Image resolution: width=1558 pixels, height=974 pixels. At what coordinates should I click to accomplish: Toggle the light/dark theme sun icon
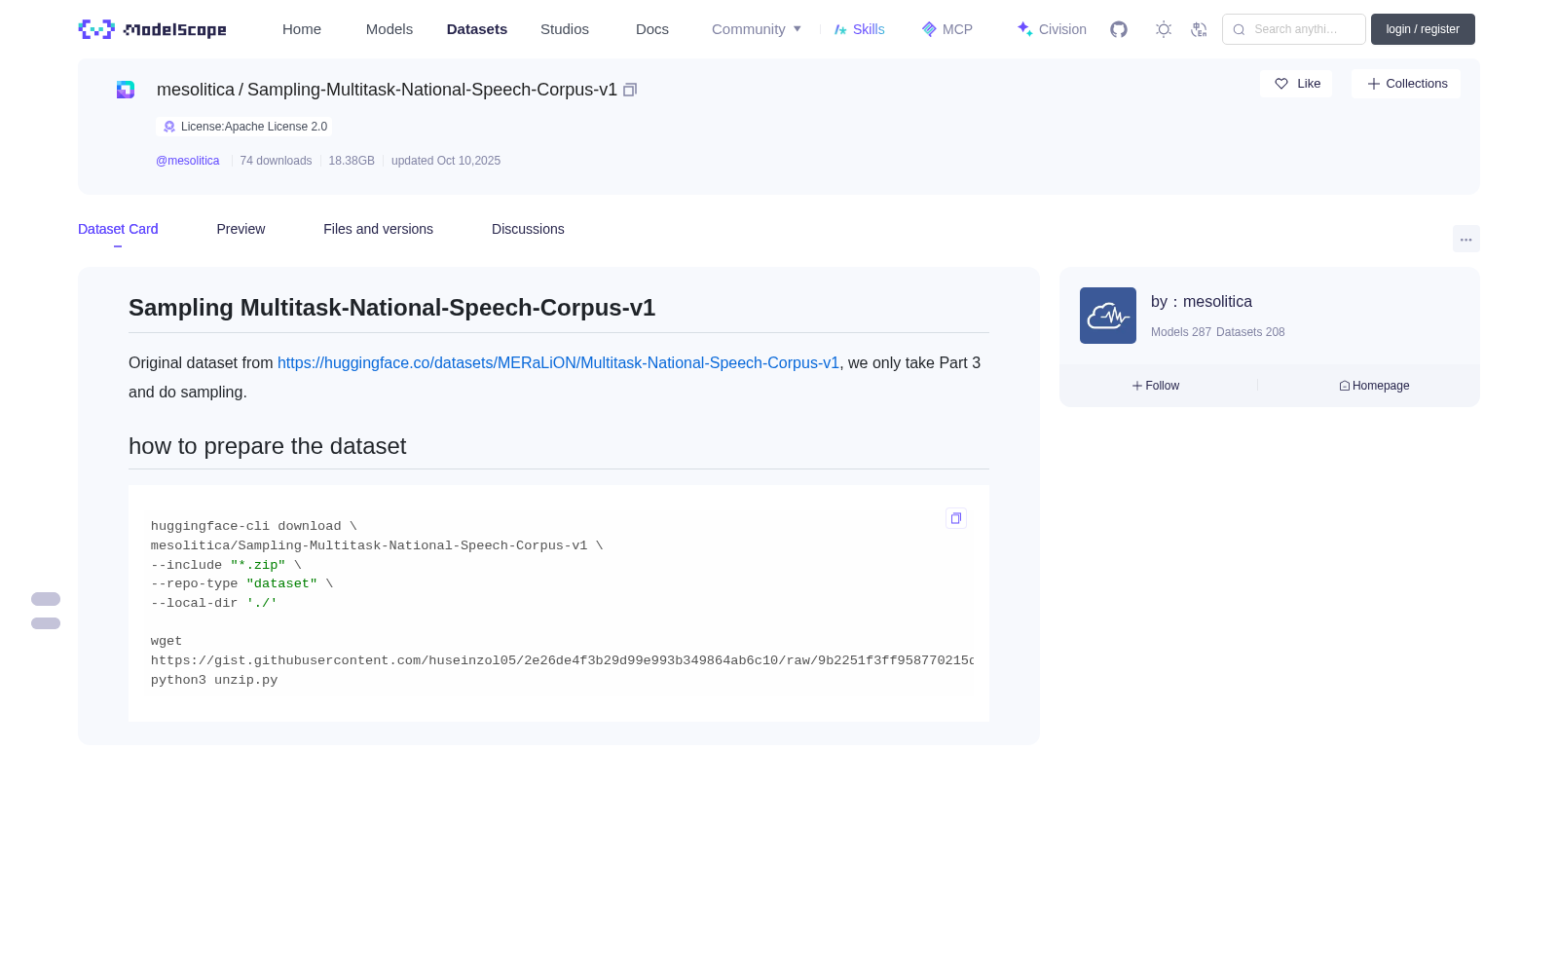click(x=1164, y=29)
